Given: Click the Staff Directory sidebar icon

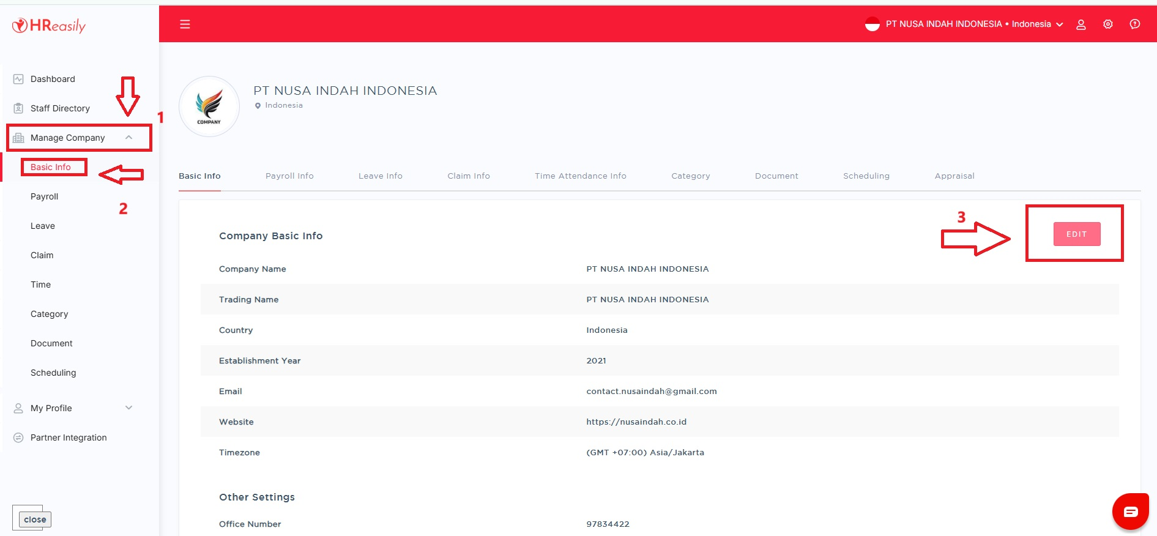Looking at the screenshot, I should [18, 108].
